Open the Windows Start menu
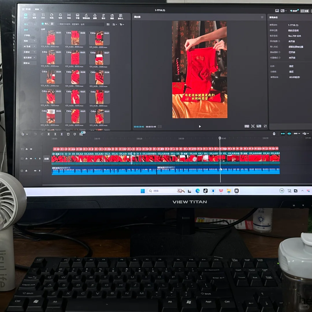312x312 pixels. click(x=143, y=191)
